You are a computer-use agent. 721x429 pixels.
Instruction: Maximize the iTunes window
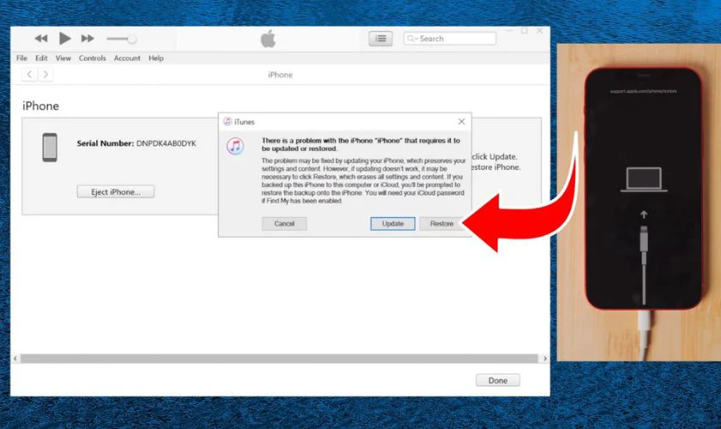click(524, 31)
